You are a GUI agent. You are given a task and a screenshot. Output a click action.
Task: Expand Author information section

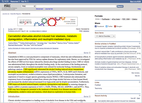click(x=14, y=48)
